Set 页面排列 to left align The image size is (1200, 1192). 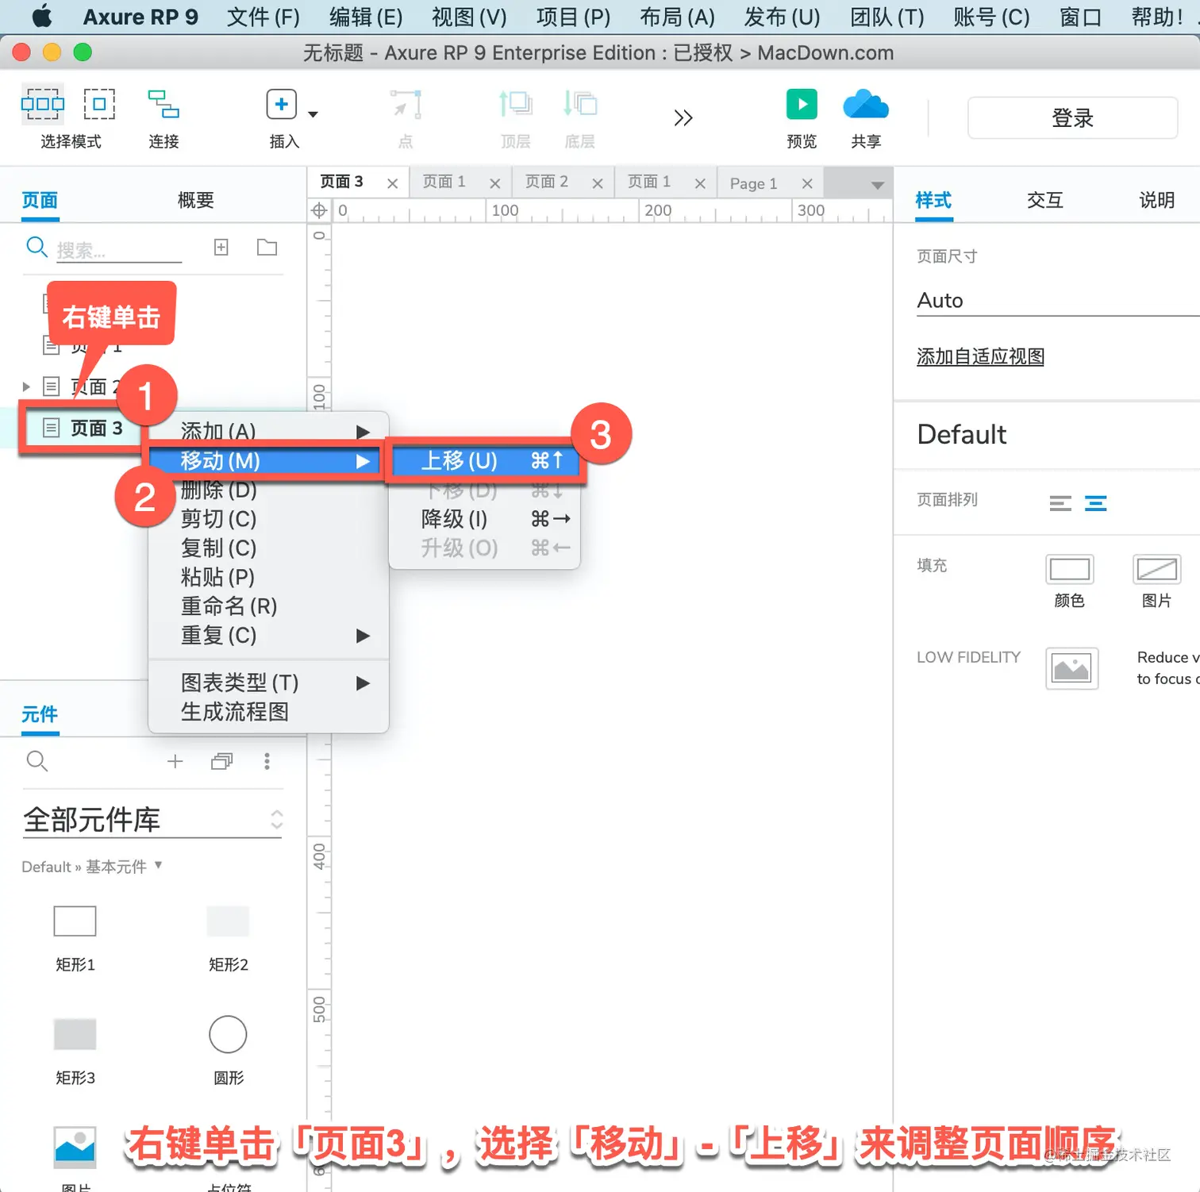click(x=1060, y=503)
